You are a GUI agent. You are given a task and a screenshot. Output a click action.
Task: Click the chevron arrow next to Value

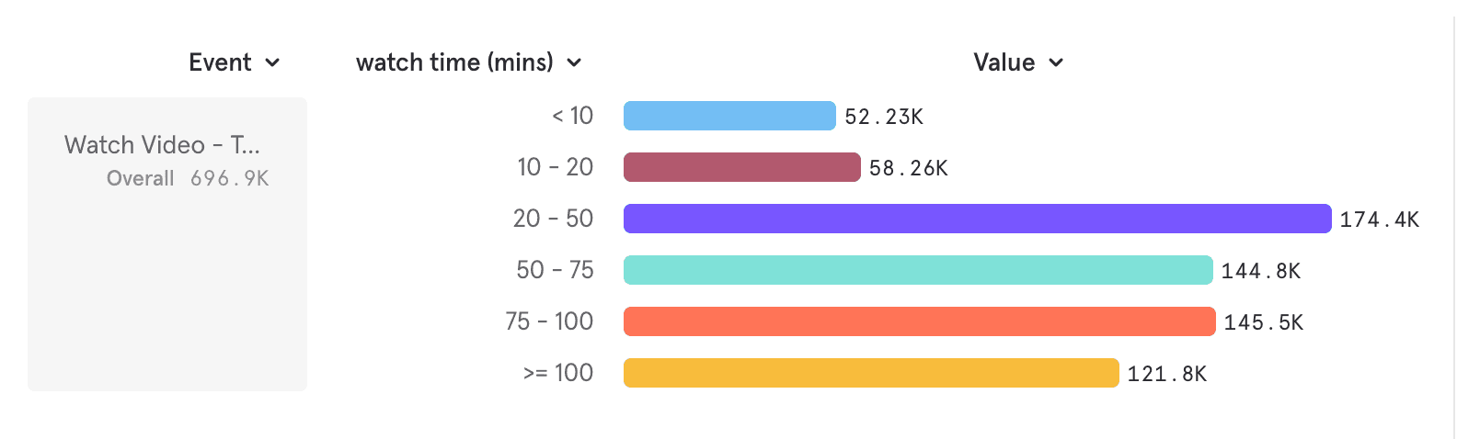pos(1056,63)
